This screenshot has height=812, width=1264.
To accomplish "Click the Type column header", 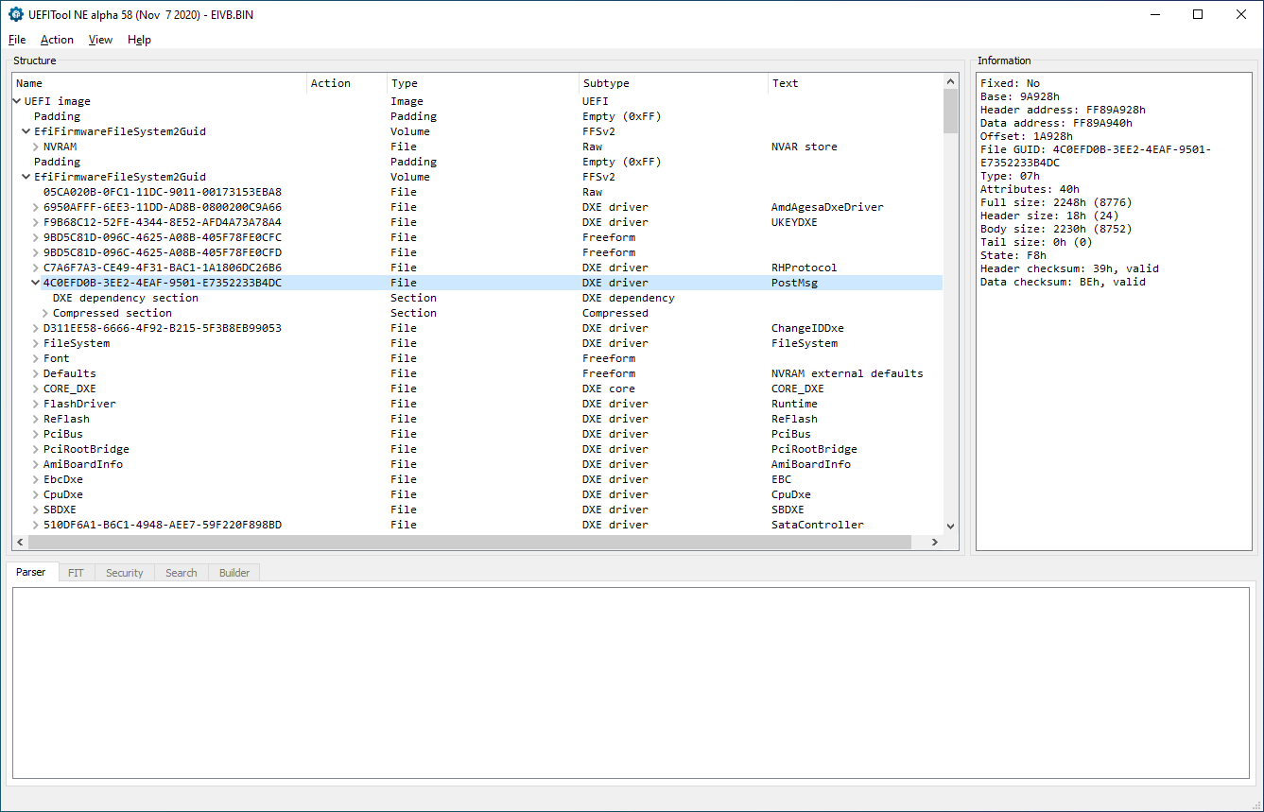I will [483, 83].
